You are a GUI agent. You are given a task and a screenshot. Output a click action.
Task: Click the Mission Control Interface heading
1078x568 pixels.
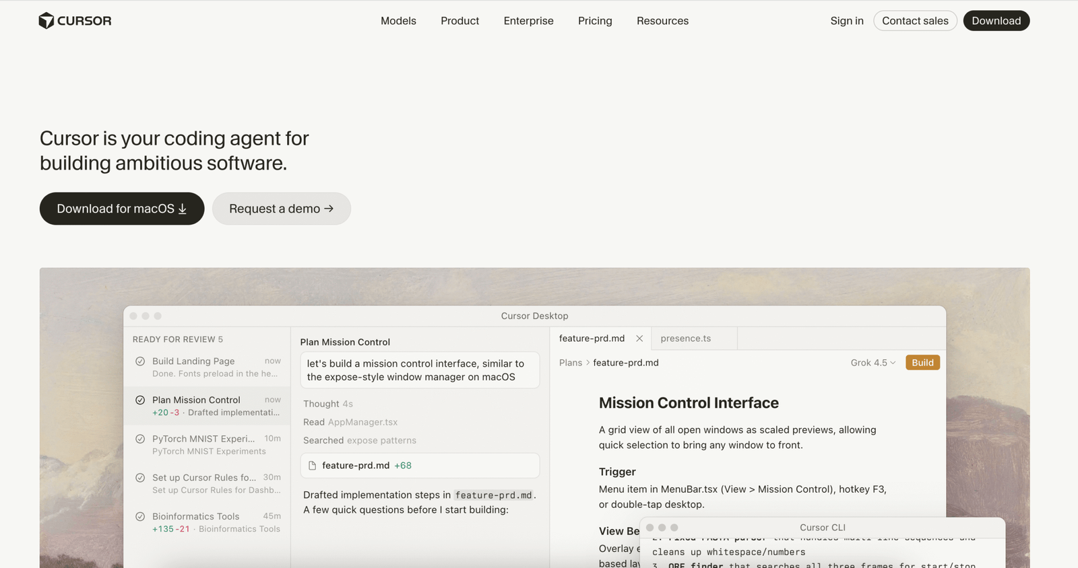[x=689, y=403]
